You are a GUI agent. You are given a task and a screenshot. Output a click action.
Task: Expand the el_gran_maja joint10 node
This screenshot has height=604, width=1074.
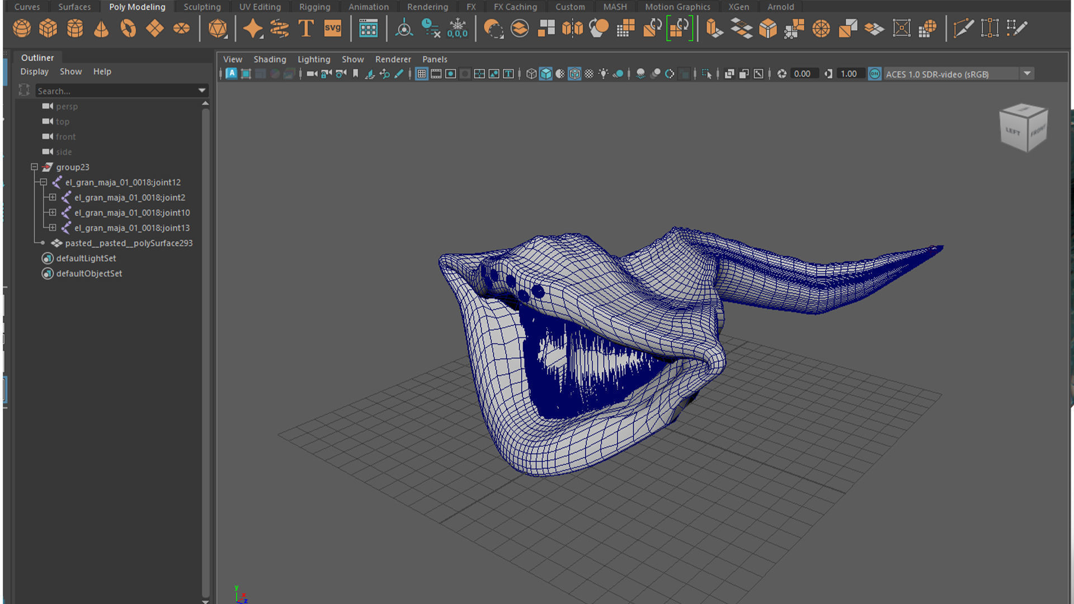point(52,213)
